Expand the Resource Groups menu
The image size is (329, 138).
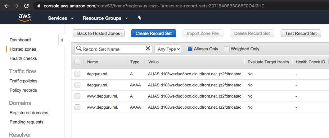coord(105,18)
